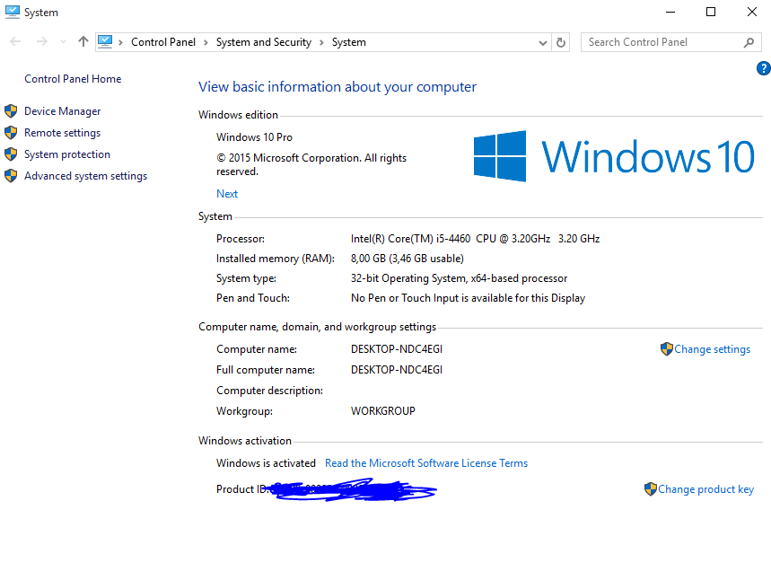This screenshot has width=771, height=580.
Task: Open the recent locations dropdown arrow
Action: pos(63,42)
